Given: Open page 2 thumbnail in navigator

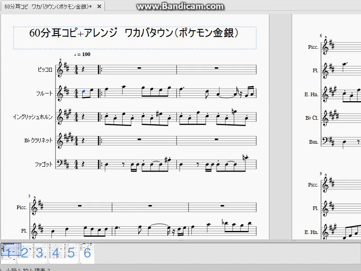Looking at the screenshot, I should 25,252.
